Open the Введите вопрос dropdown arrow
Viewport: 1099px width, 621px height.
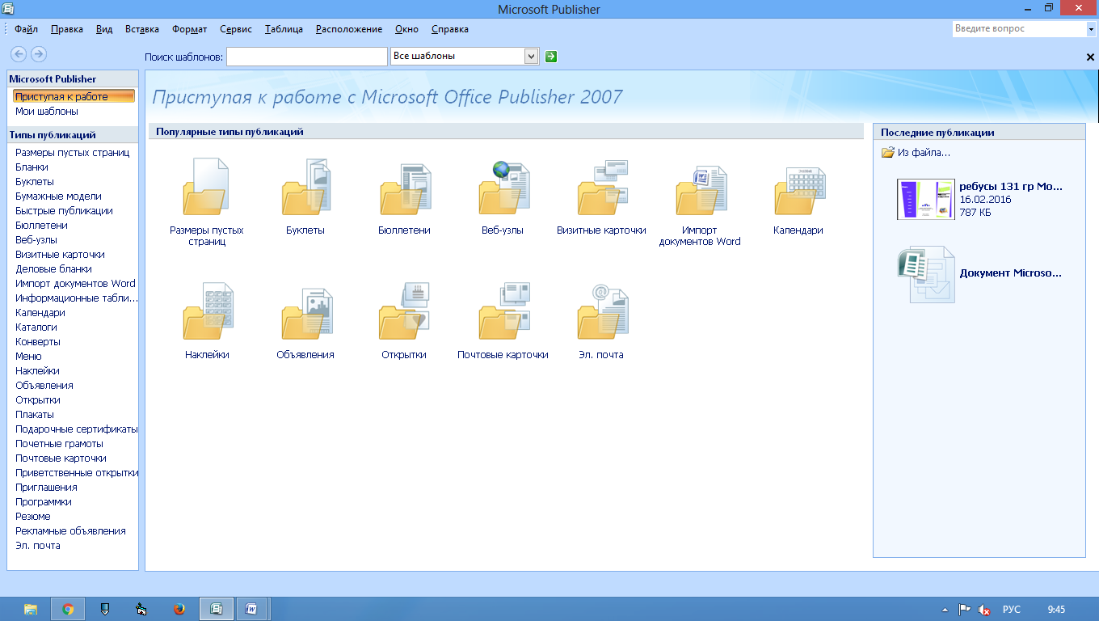click(x=1091, y=28)
